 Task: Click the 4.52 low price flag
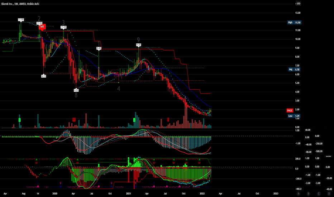(x=76, y=90)
